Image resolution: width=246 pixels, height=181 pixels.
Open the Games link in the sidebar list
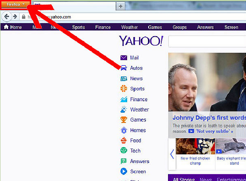[x=138, y=120]
